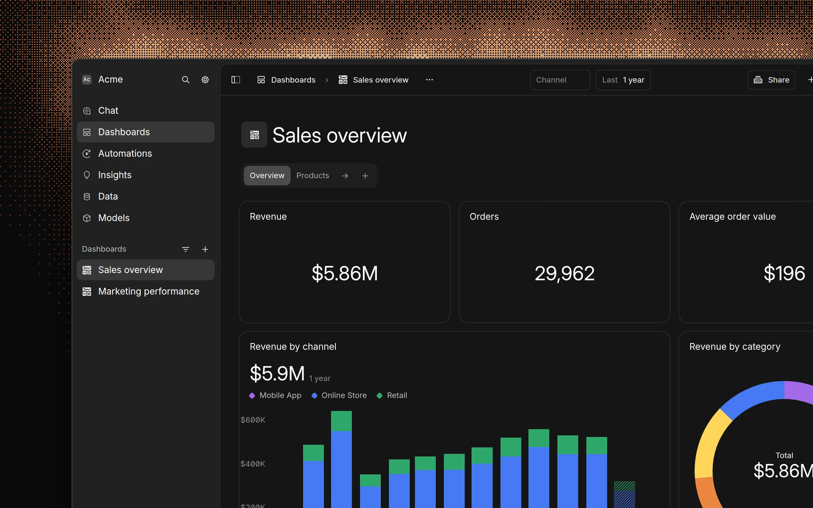Click the Revenue card value $5.86M

coord(345,273)
